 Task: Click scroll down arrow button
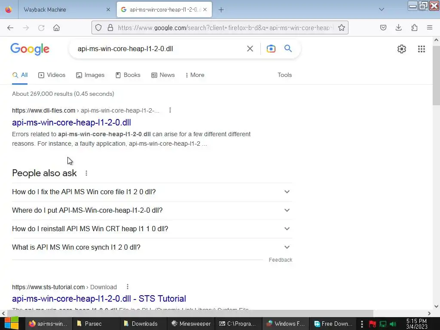click(x=436, y=306)
